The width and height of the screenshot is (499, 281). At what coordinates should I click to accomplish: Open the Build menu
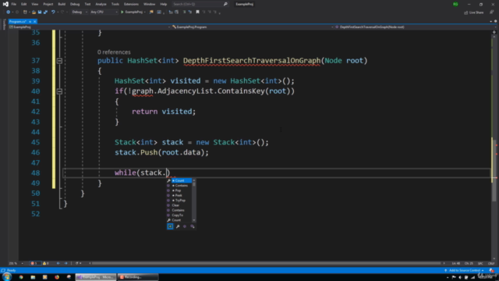(62, 4)
